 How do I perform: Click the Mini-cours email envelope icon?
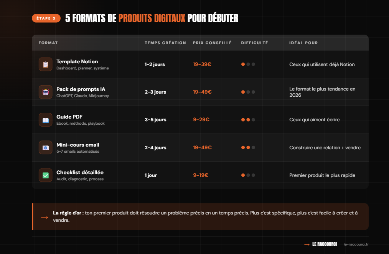pos(45,148)
